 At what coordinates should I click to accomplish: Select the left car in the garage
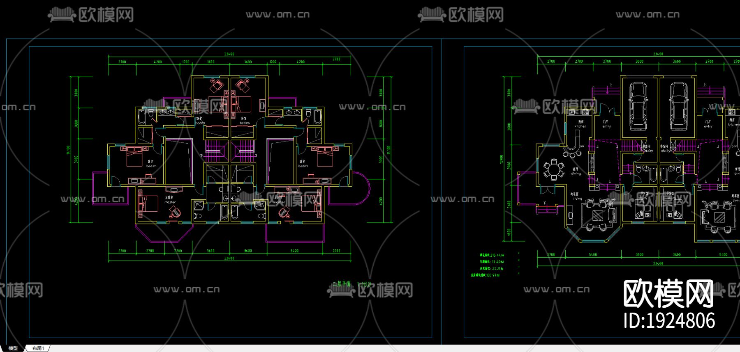pos(638,106)
